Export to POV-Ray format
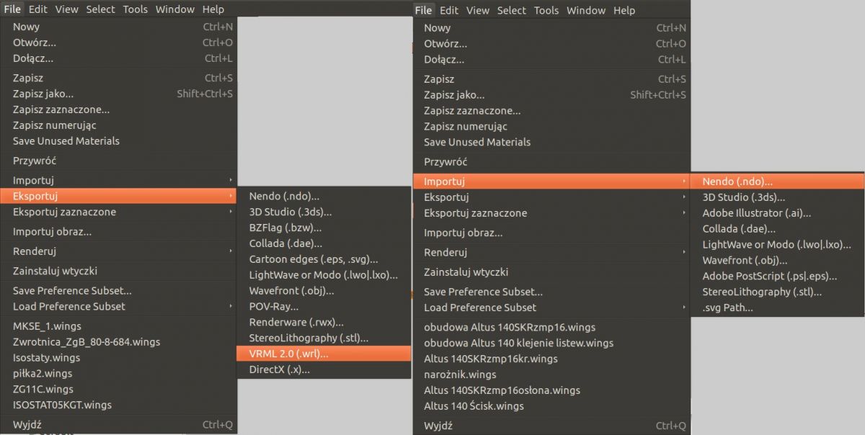Screen dimensions: 865x435 coord(273,306)
